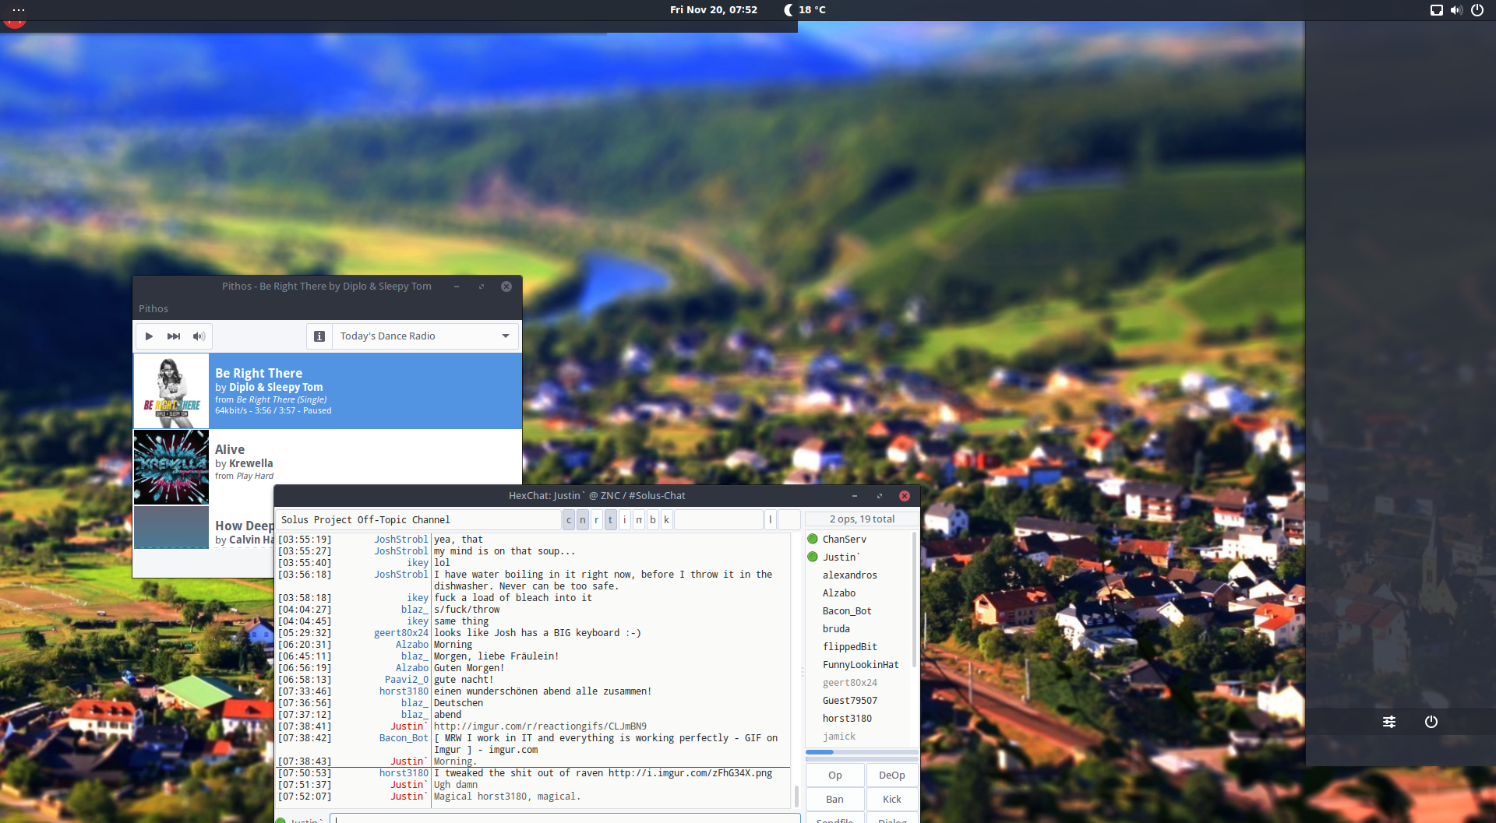Toggle channel mode 'k' in HexChat
Image resolution: width=1496 pixels, height=823 pixels.
(x=667, y=520)
